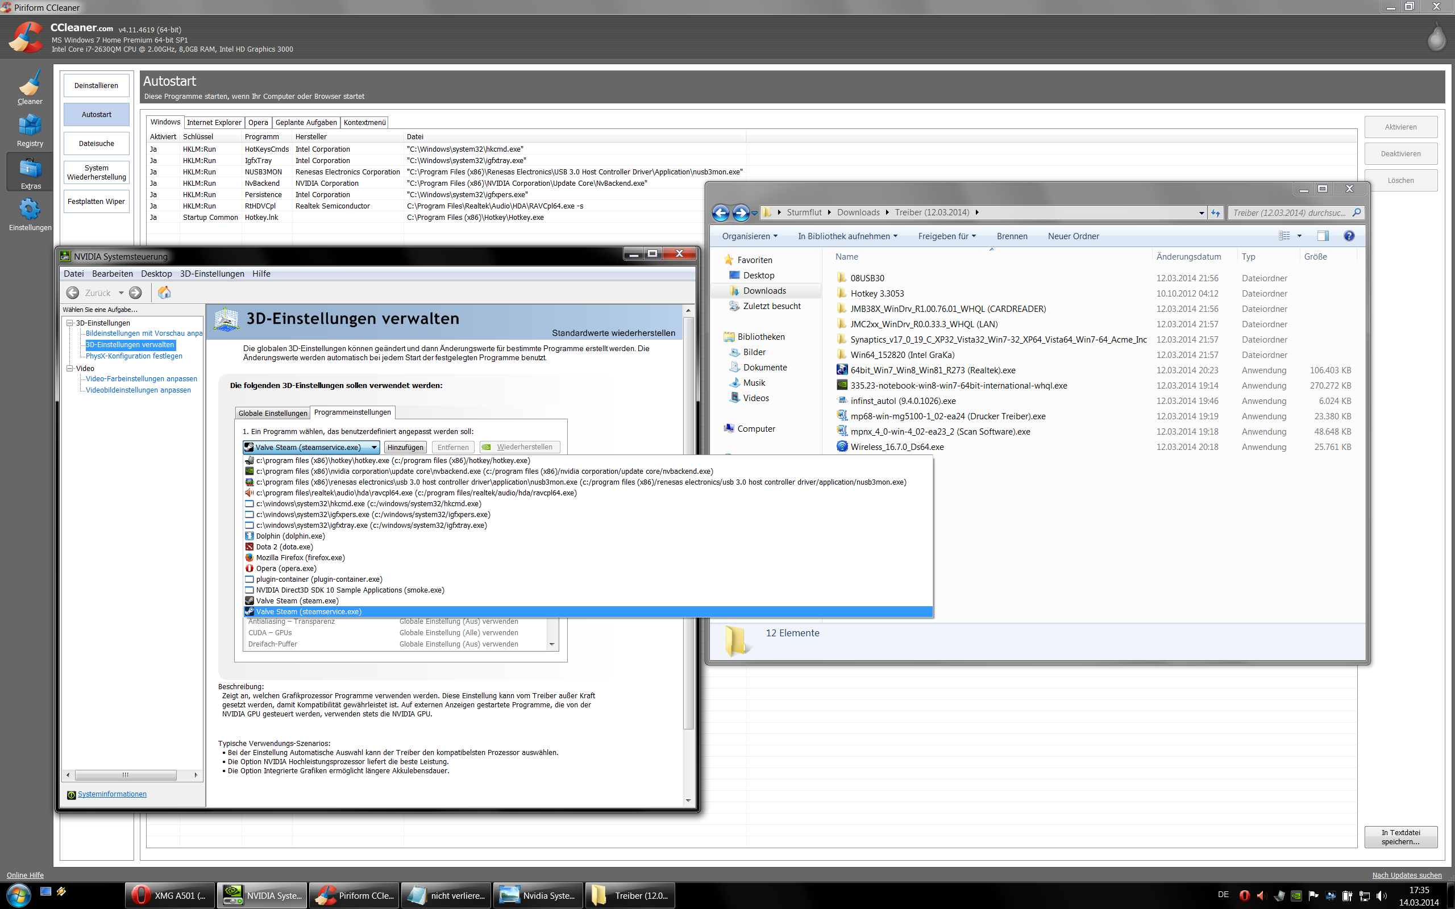This screenshot has width=1455, height=909.
Task: Open the Organisieren dropdown menu
Action: pos(749,236)
